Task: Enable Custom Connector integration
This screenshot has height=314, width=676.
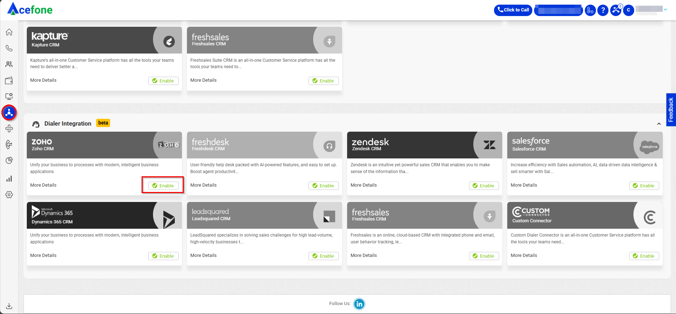Action: (644, 256)
